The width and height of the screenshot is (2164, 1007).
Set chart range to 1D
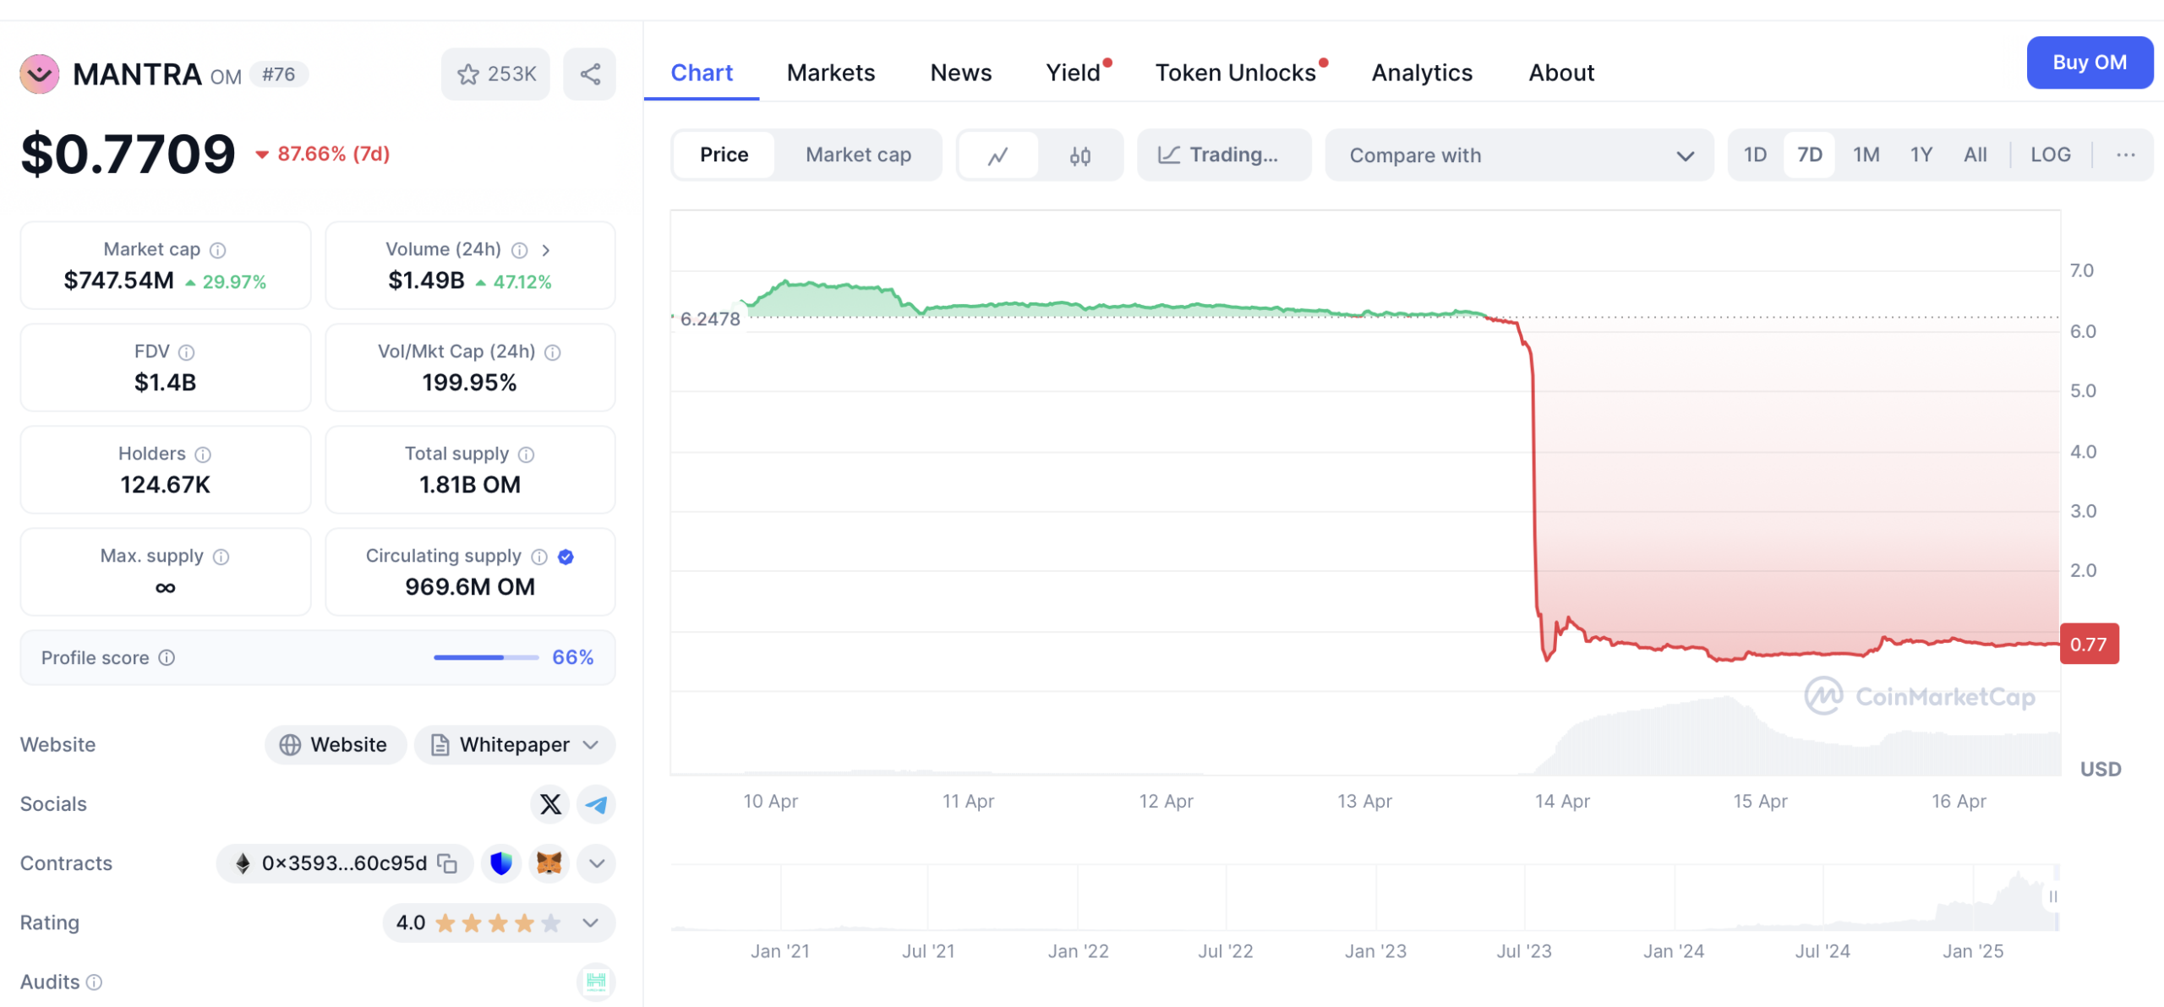coord(1755,155)
